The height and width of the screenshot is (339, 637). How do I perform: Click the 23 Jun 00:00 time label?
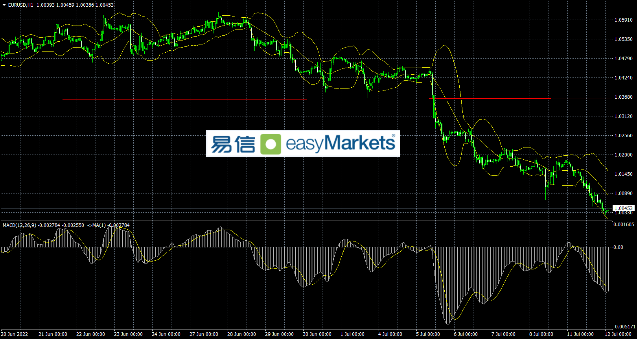pyautogui.click(x=128, y=334)
